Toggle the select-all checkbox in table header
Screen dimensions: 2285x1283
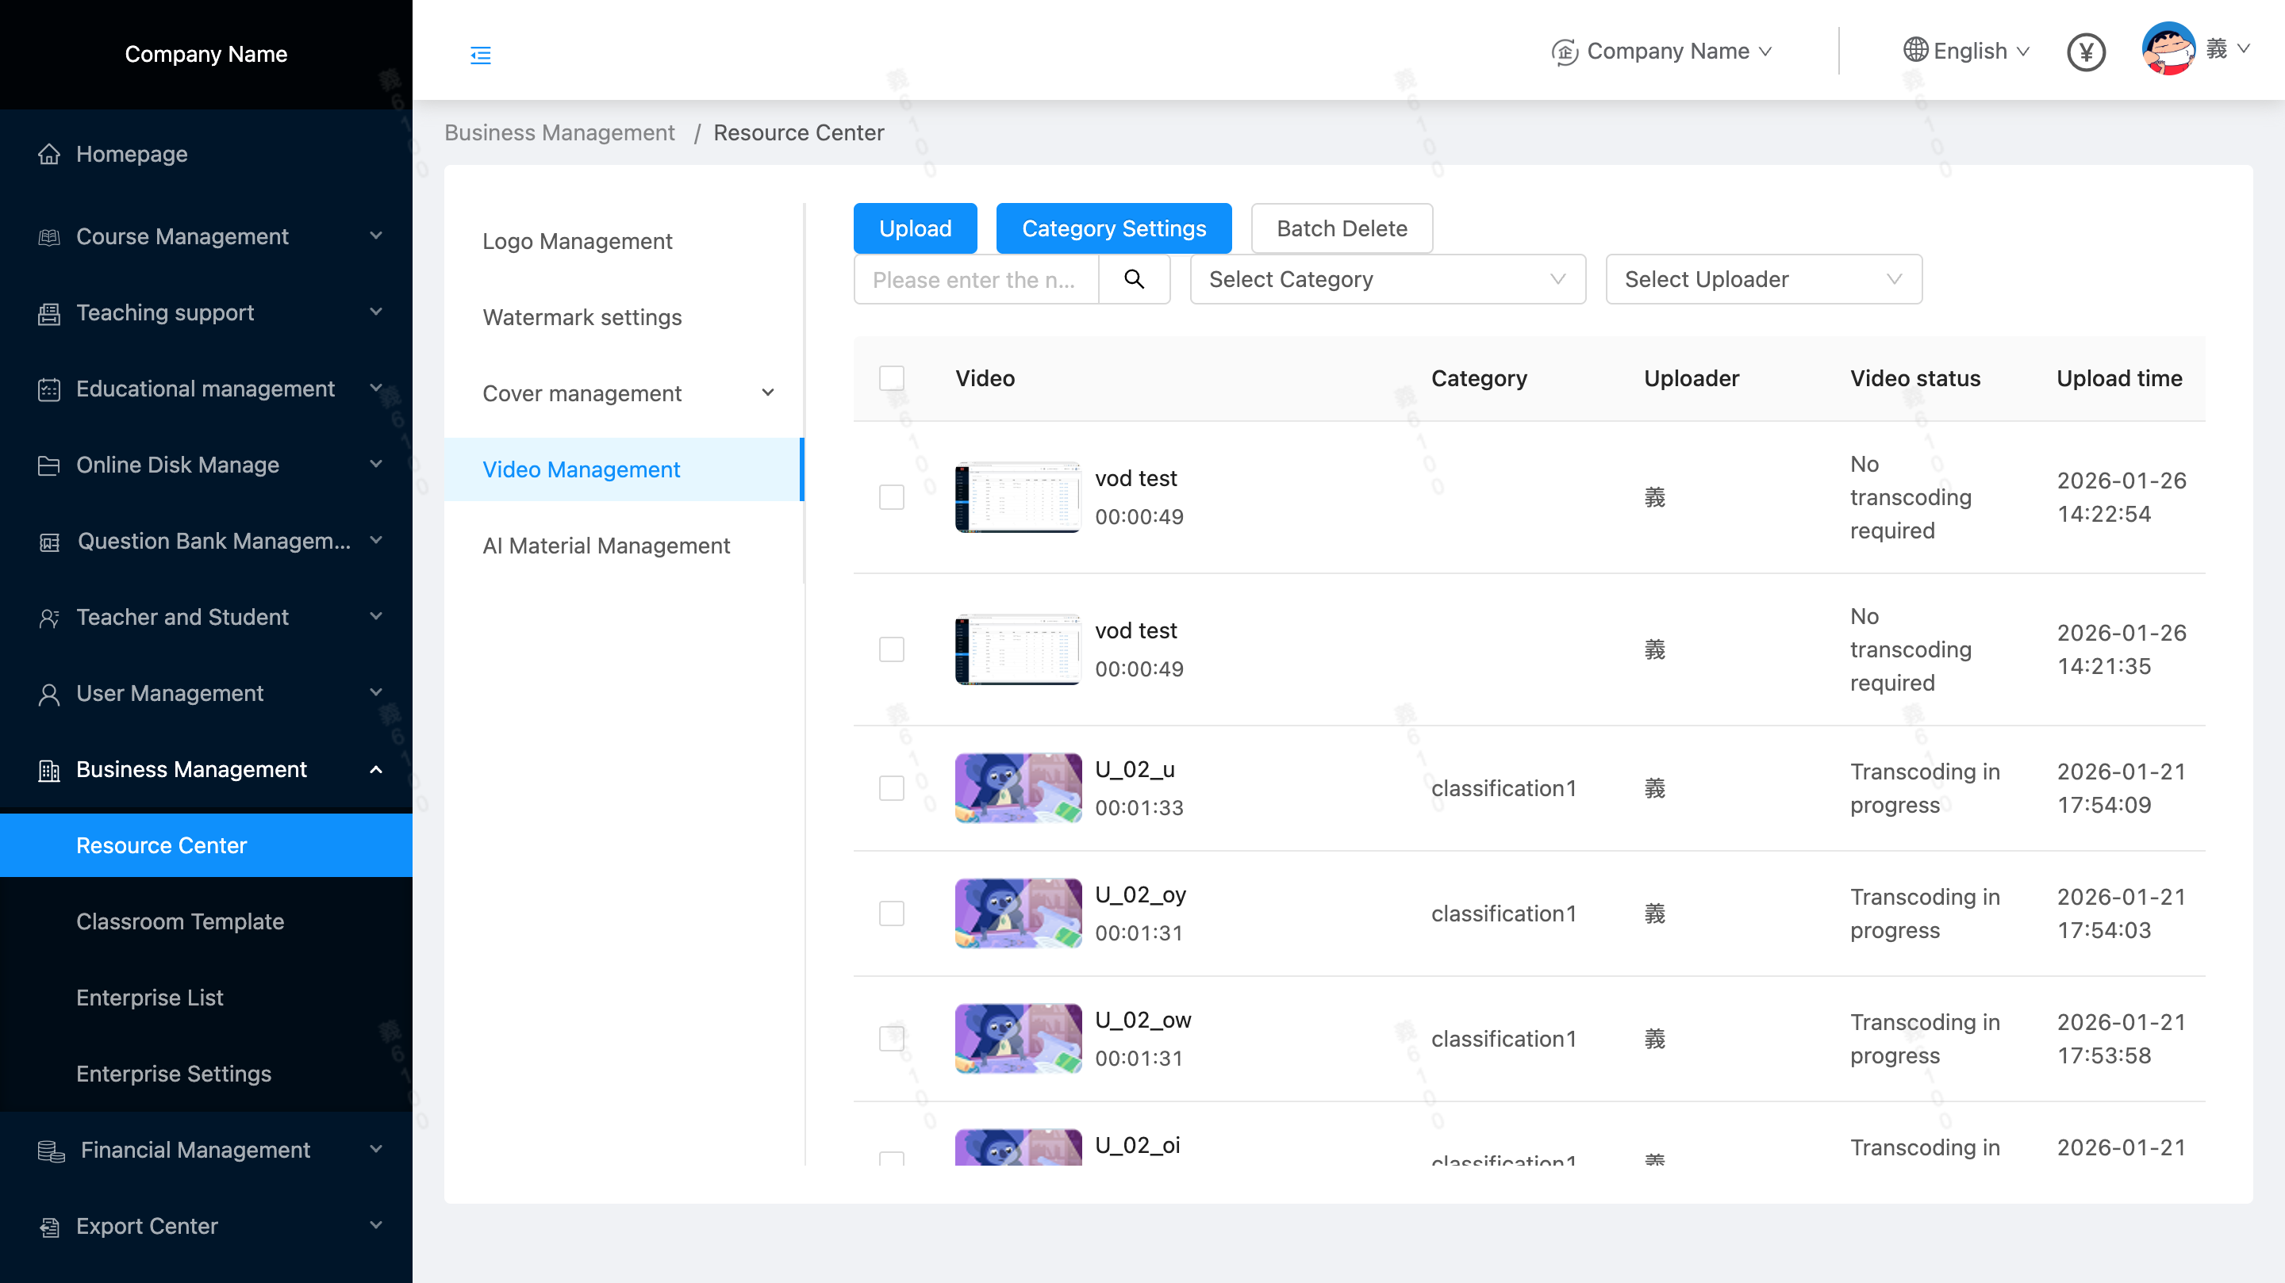click(x=892, y=378)
